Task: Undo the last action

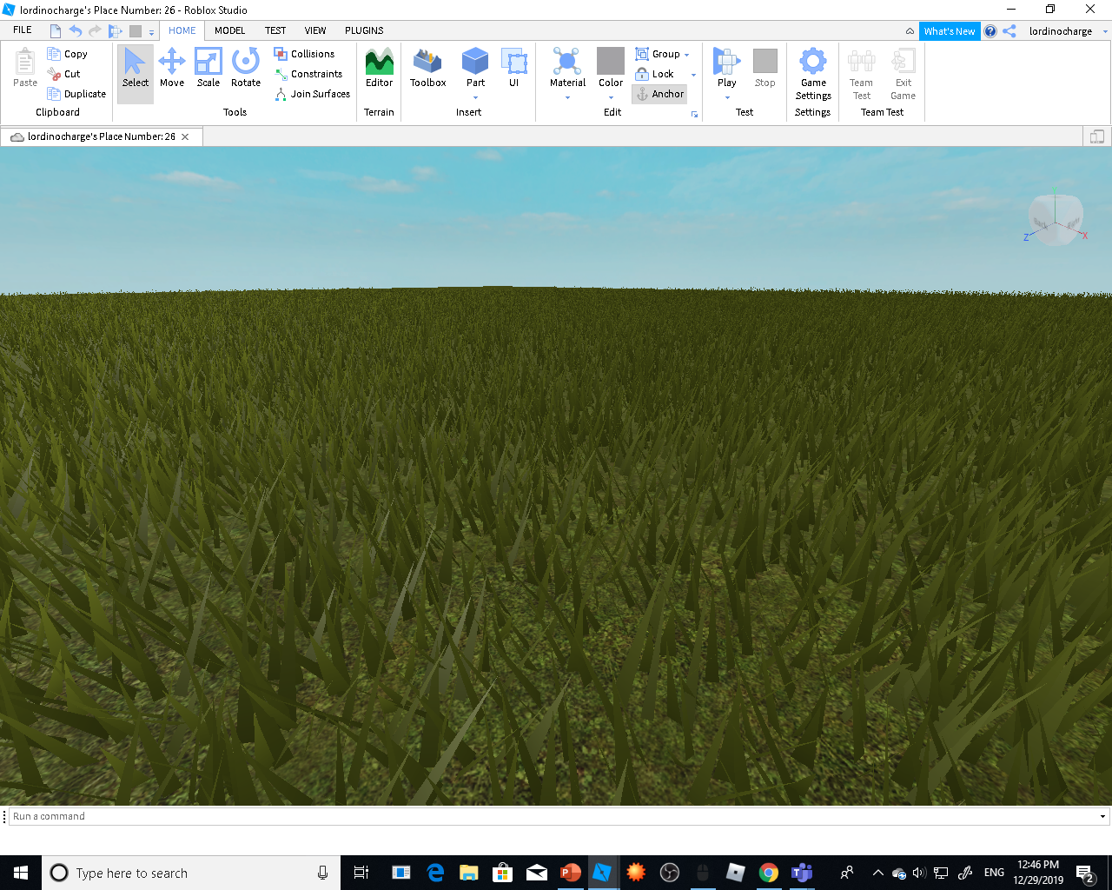Action: (76, 30)
